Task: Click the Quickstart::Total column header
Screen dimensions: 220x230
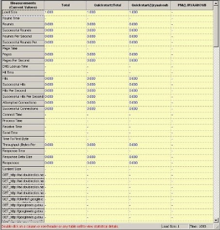Action: [107, 5]
